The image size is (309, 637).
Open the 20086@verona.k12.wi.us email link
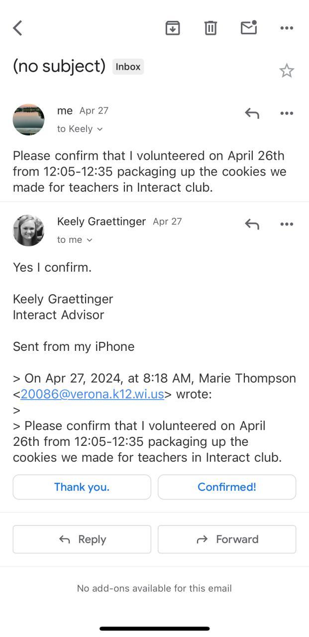pos(93,394)
